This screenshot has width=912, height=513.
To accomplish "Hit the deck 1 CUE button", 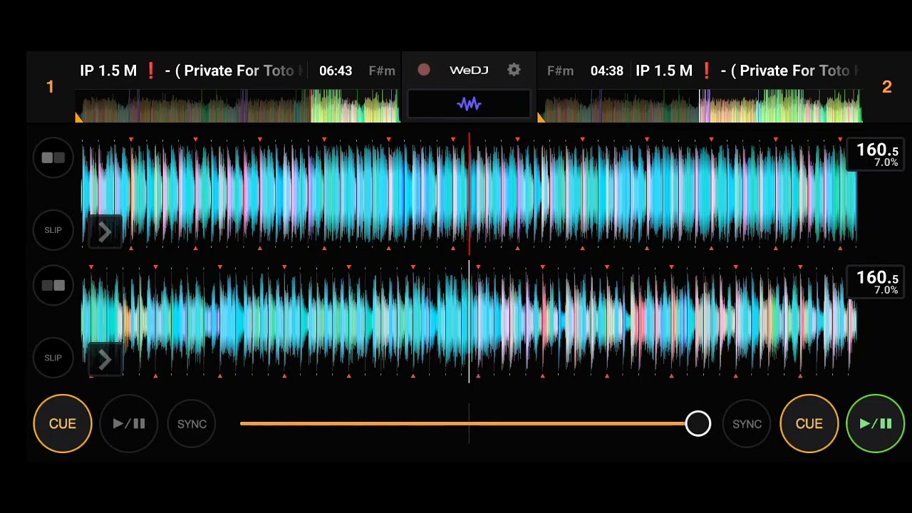I will click(63, 424).
